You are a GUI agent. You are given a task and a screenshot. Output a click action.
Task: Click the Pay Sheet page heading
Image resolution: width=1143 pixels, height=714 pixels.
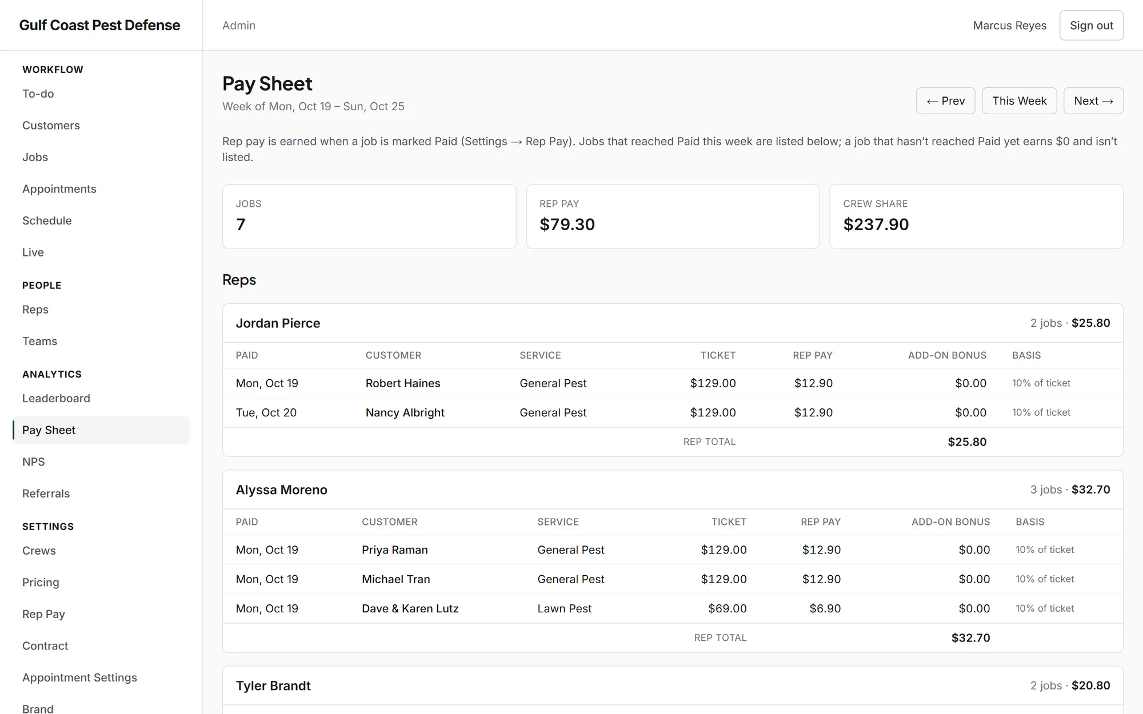point(267,84)
